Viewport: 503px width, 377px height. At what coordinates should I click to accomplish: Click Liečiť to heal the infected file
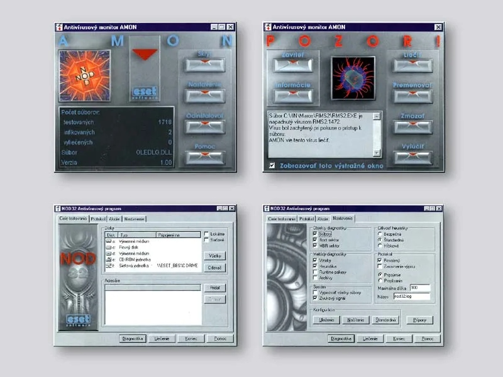(x=413, y=66)
